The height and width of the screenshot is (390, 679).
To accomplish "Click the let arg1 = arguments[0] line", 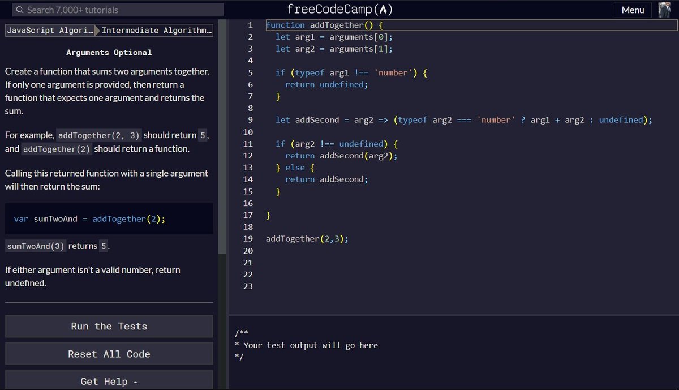I will (x=334, y=37).
